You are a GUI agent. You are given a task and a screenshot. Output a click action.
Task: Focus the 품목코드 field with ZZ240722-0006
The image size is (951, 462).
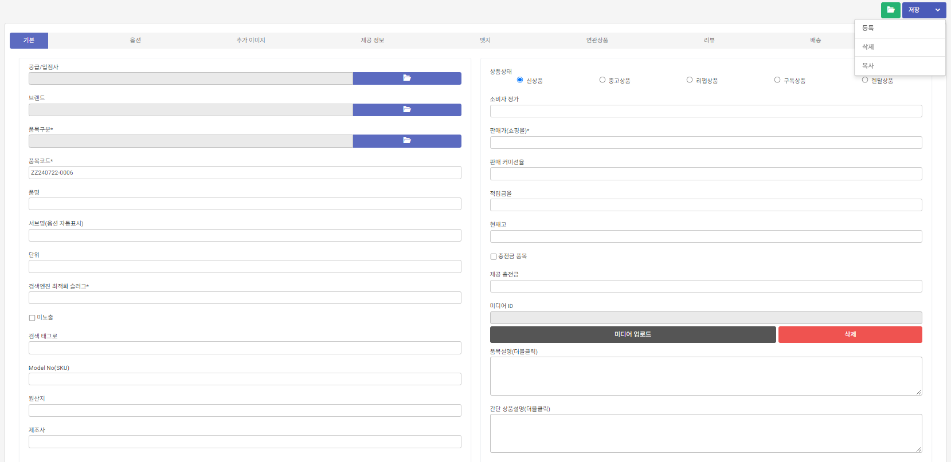click(245, 172)
